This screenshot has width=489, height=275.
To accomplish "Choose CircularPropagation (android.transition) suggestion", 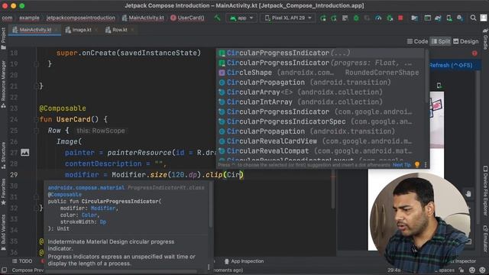I will pos(321,82).
